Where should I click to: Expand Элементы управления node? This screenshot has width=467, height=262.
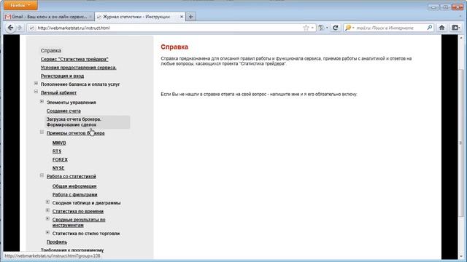click(x=42, y=102)
